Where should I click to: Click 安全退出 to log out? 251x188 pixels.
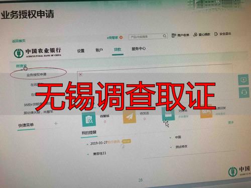(223, 34)
